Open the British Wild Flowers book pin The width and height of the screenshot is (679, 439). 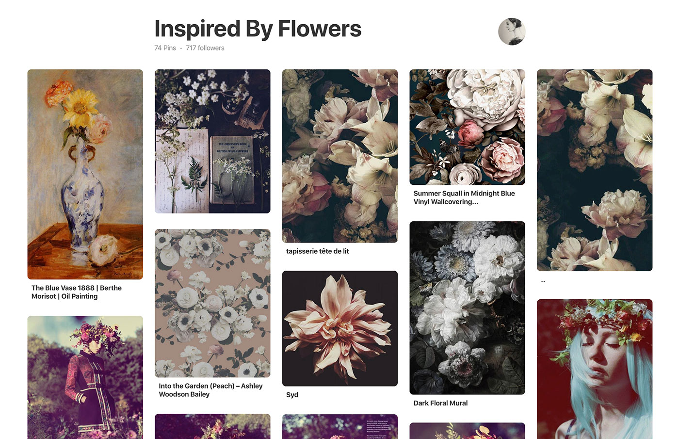pyautogui.click(x=212, y=141)
